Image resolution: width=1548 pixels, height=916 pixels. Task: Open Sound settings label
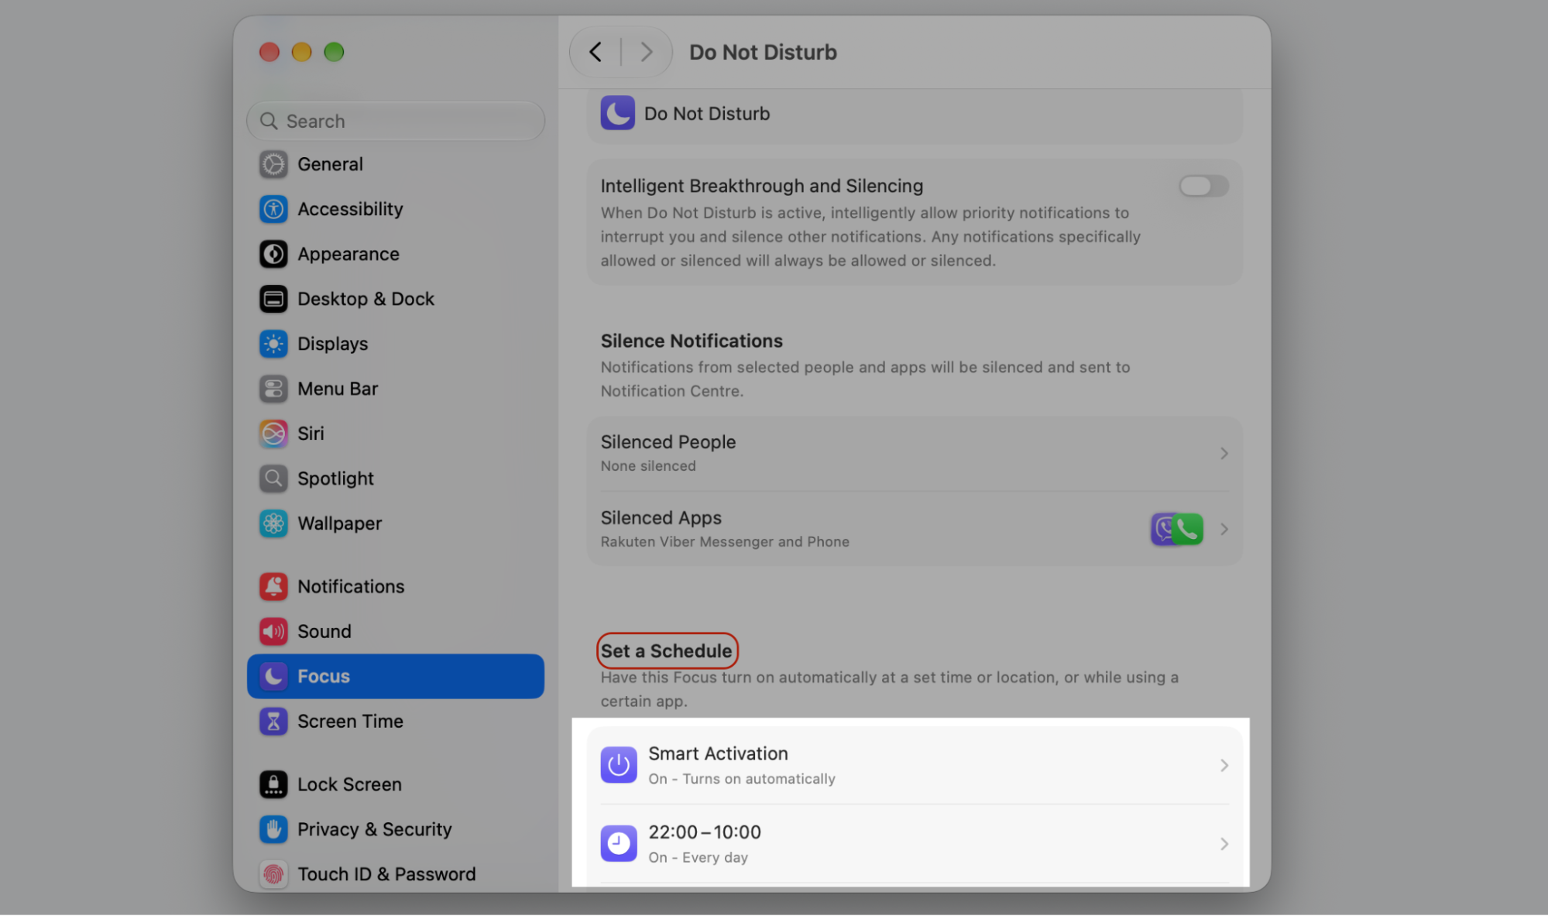point(324,631)
